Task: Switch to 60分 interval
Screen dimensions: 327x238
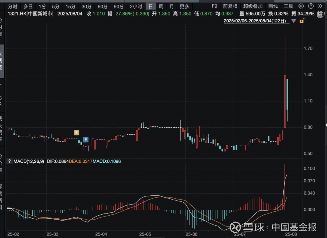Action: point(102,6)
